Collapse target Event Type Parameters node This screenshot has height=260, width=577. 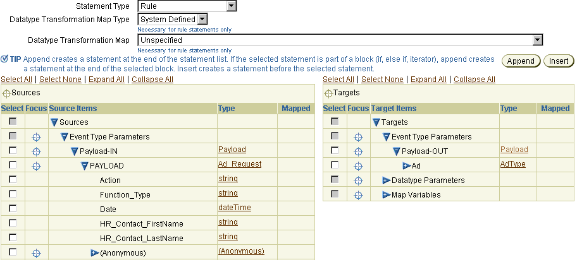387,137
